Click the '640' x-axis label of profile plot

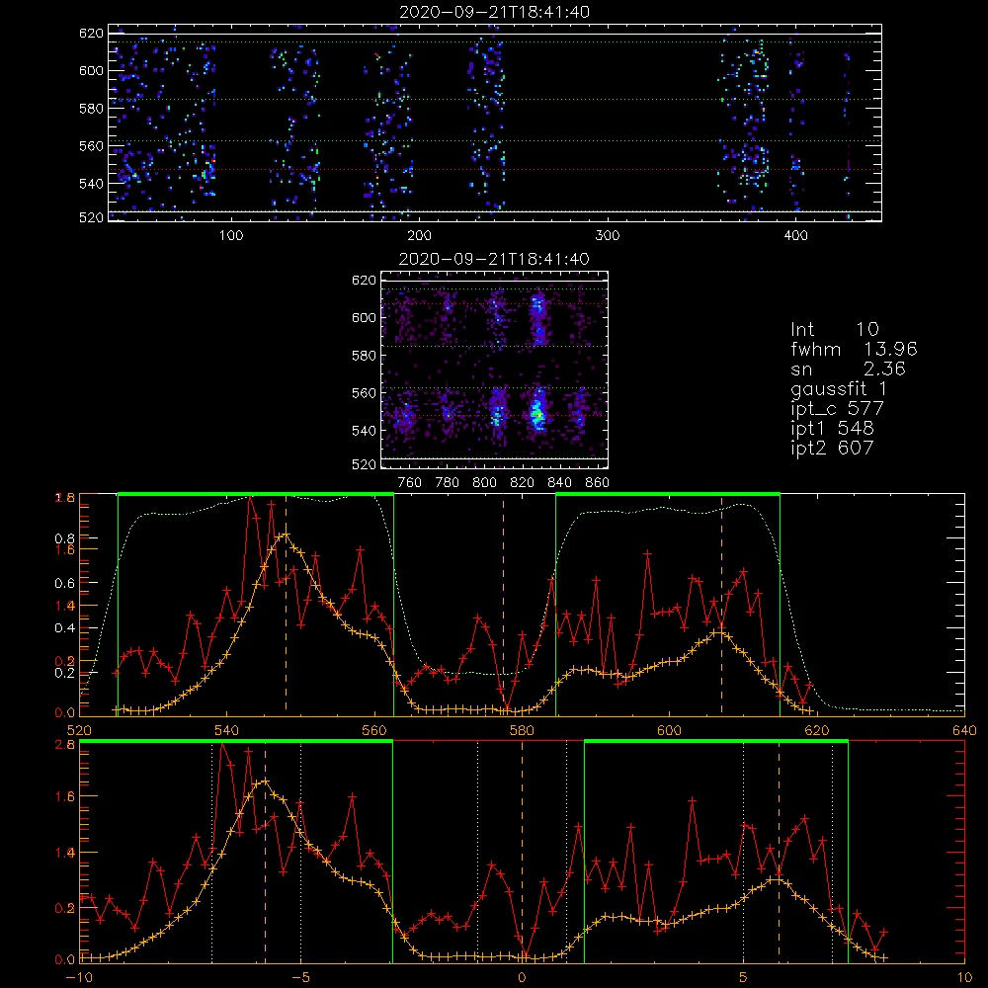click(964, 730)
